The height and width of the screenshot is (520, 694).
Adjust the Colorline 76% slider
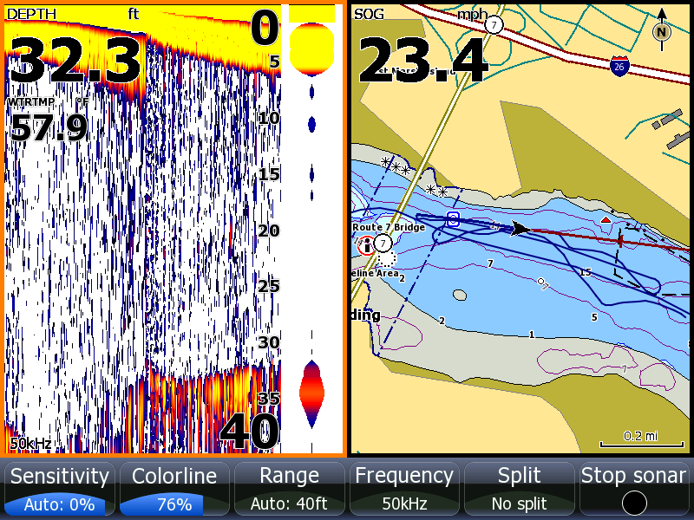[174, 490]
